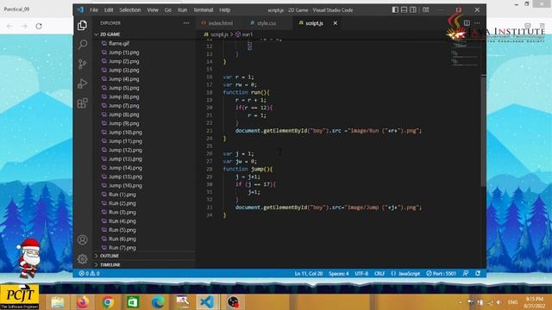Click Explorer more actions ellipsis
Image resolution: width=552 pixels, height=310 pixels.
[x=186, y=23]
